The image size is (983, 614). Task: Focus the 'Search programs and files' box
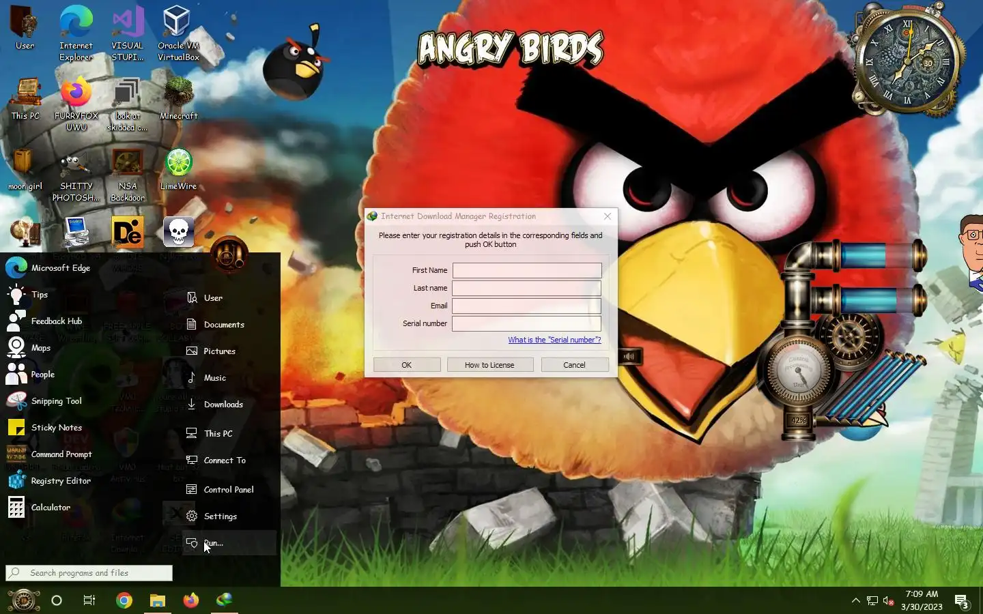89,573
